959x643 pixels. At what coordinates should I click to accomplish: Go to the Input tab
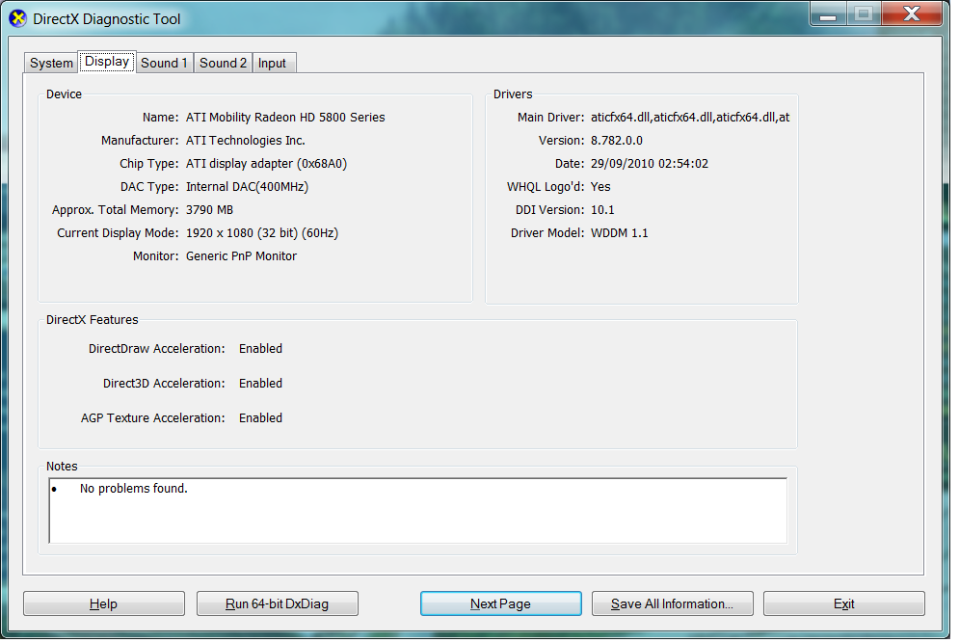pyautogui.click(x=272, y=63)
